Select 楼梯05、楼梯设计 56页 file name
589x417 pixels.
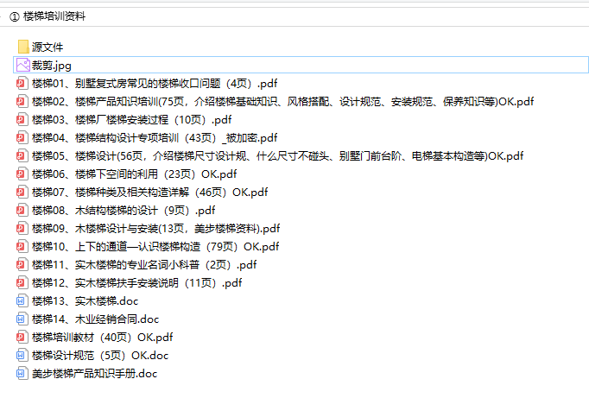(277, 156)
